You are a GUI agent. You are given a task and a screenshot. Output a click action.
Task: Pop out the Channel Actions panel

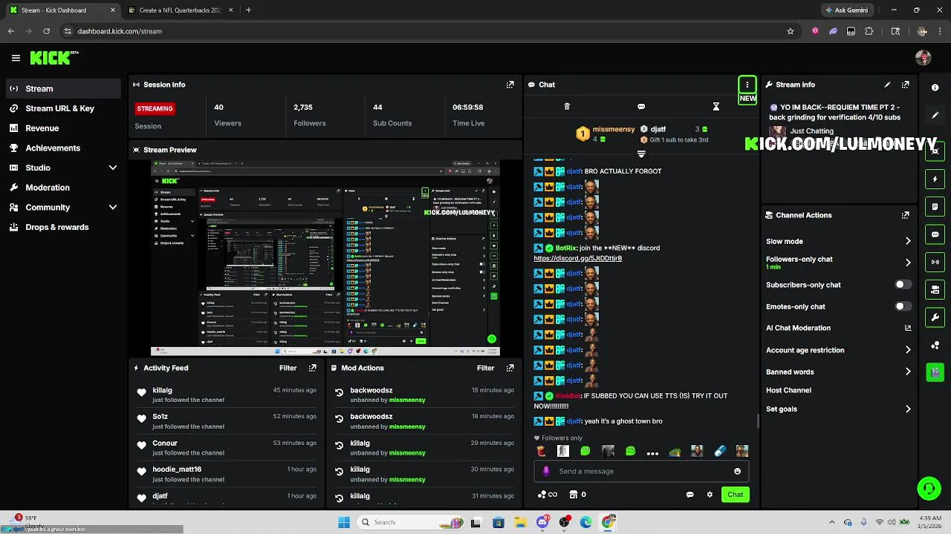[905, 215]
